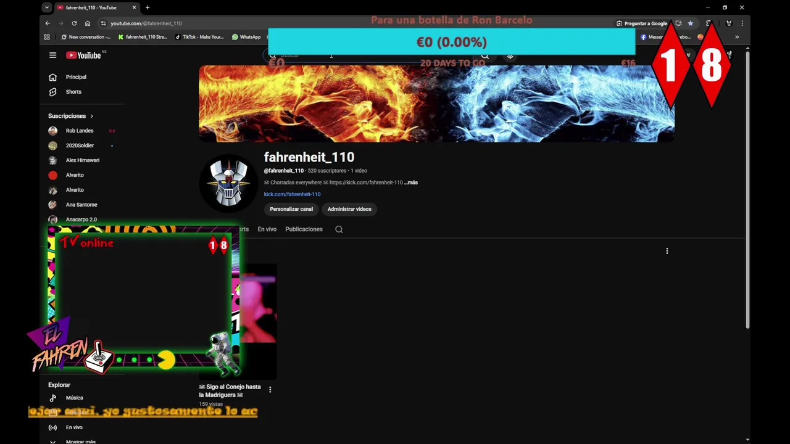Viewport: 790px width, 444px height.
Task: Click Preguntar a Google lens button
Action: coord(642,23)
